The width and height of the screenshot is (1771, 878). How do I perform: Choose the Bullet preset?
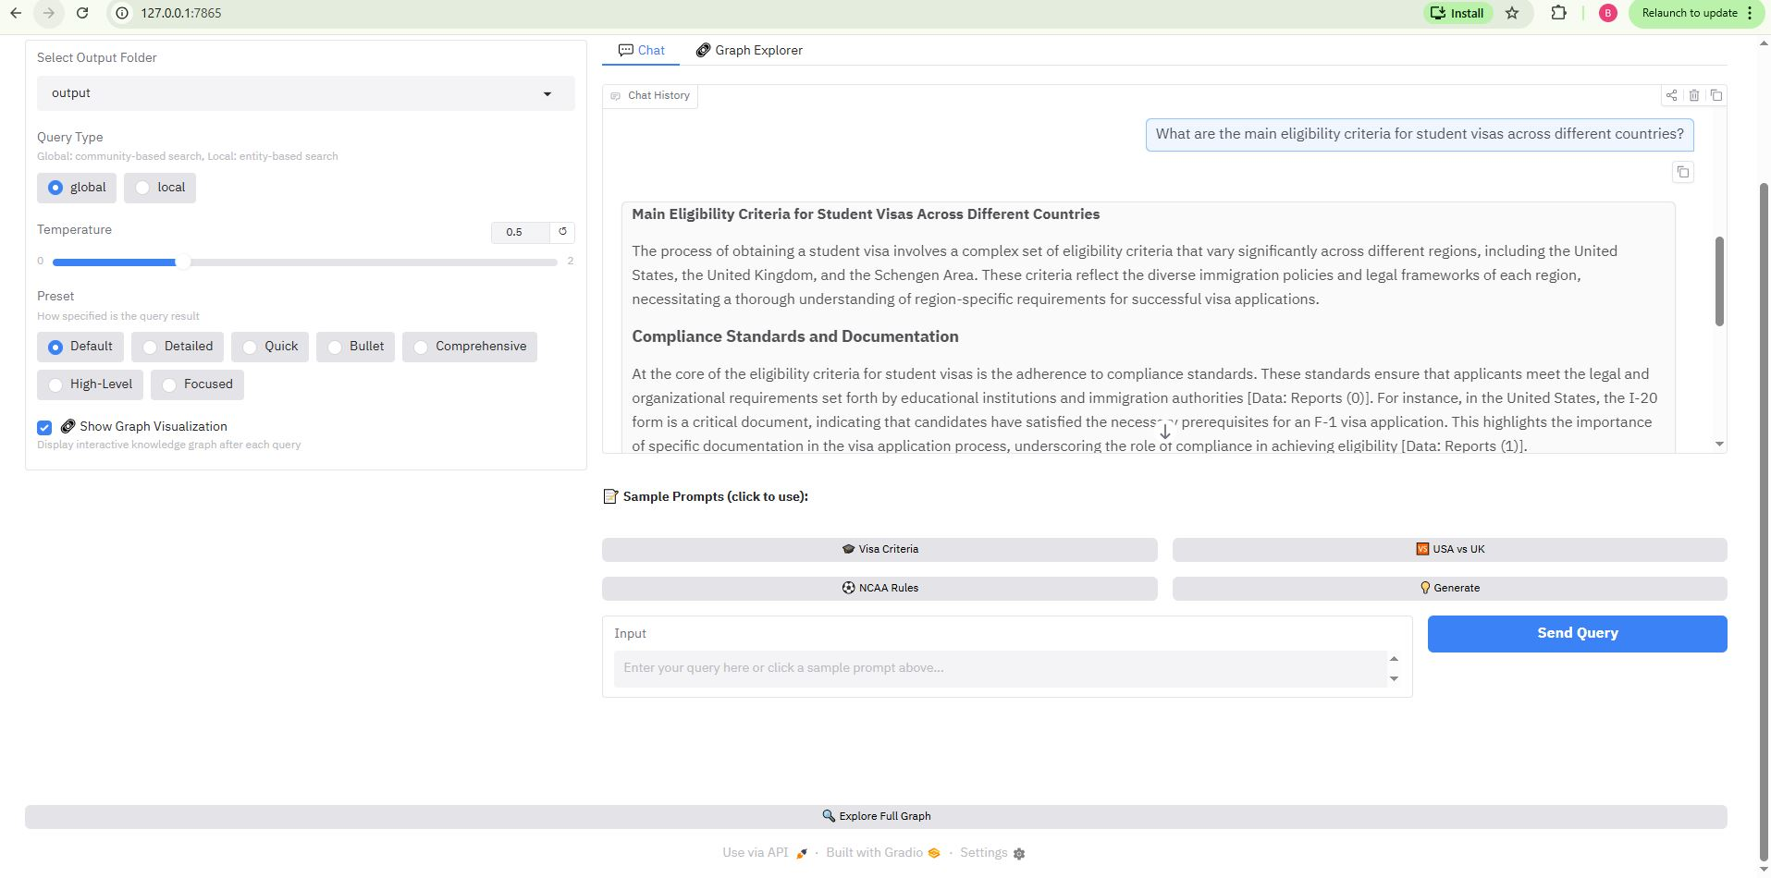pos(355,347)
